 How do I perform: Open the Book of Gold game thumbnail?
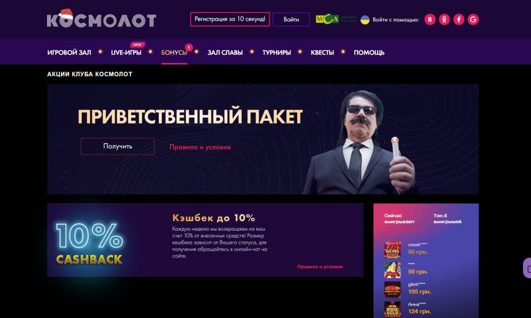coord(392,309)
